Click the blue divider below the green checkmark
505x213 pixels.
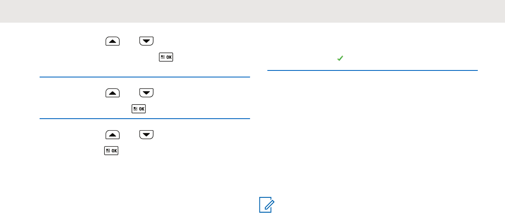pyautogui.click(x=372, y=70)
